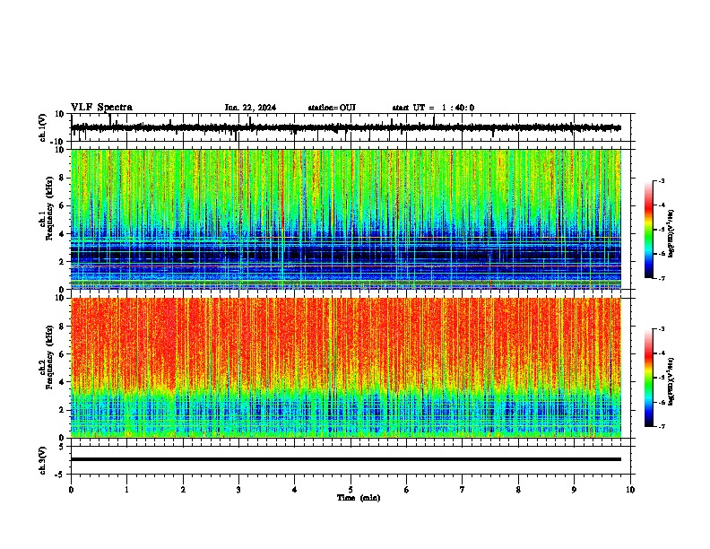Select the ch.1 spectrogram color scale bar
710x549 pixels.
649,230
